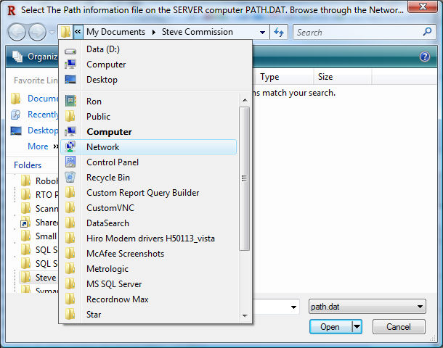Click the Ron user folder icon
The width and height of the screenshot is (443, 348).
[70, 101]
